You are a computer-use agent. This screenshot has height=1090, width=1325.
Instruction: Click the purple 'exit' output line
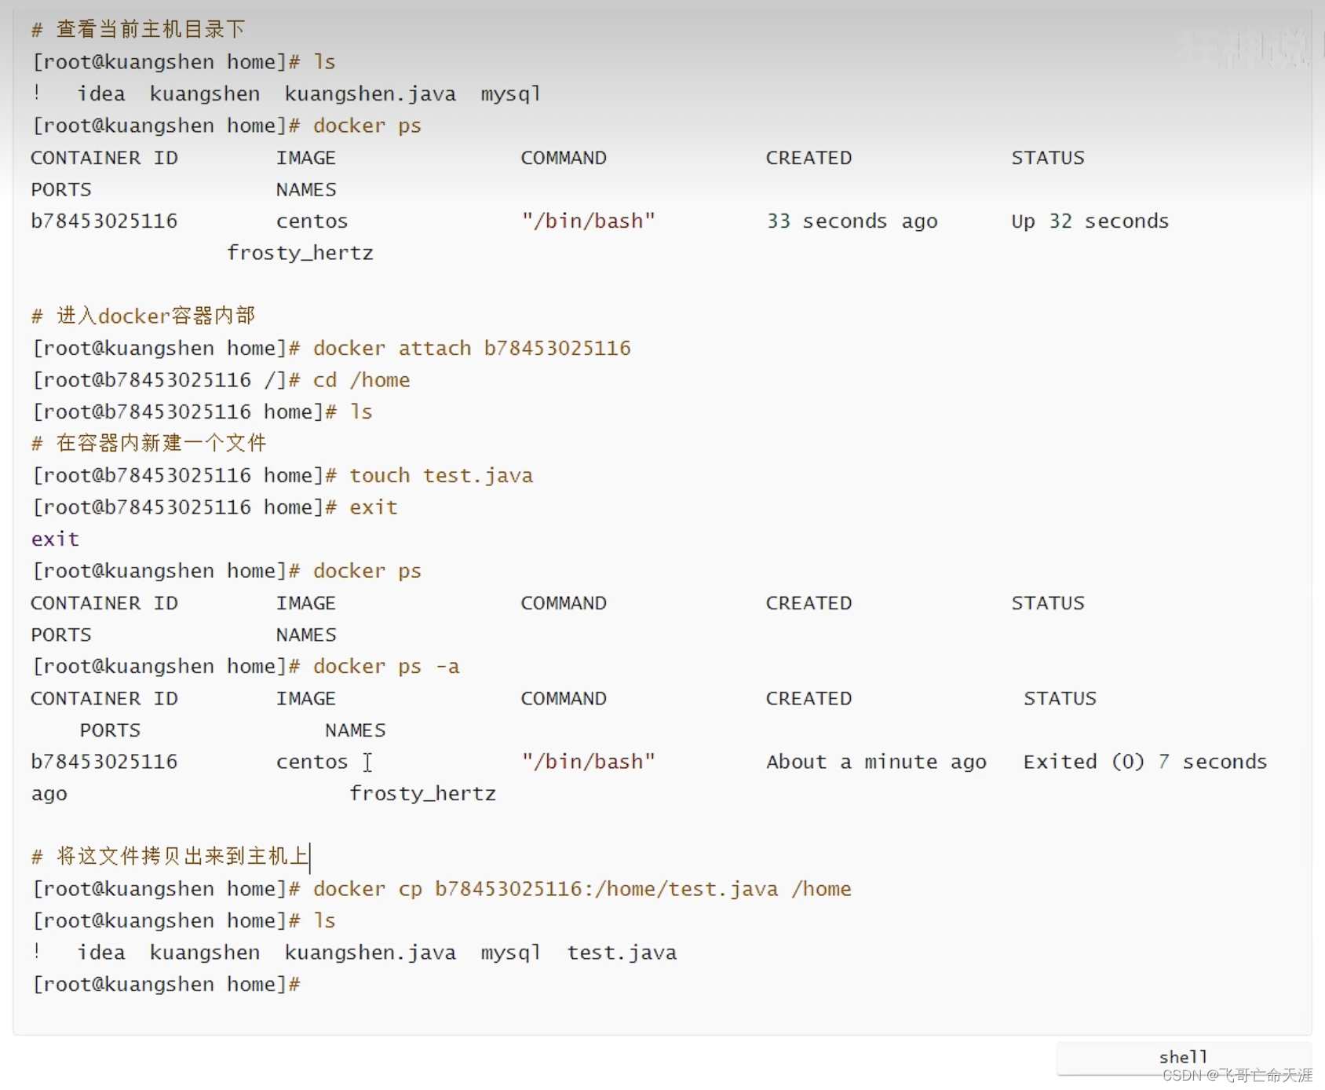pos(55,540)
